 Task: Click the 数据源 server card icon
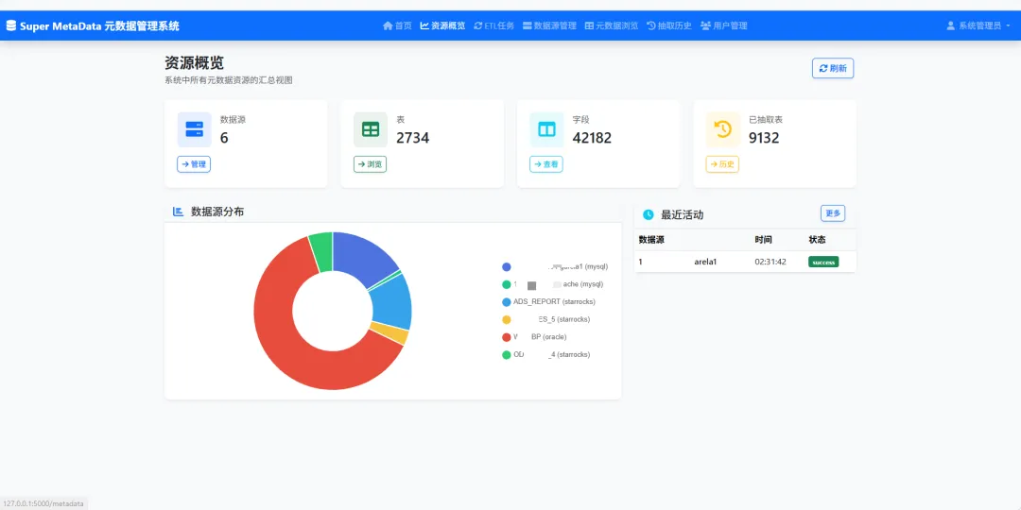click(194, 129)
